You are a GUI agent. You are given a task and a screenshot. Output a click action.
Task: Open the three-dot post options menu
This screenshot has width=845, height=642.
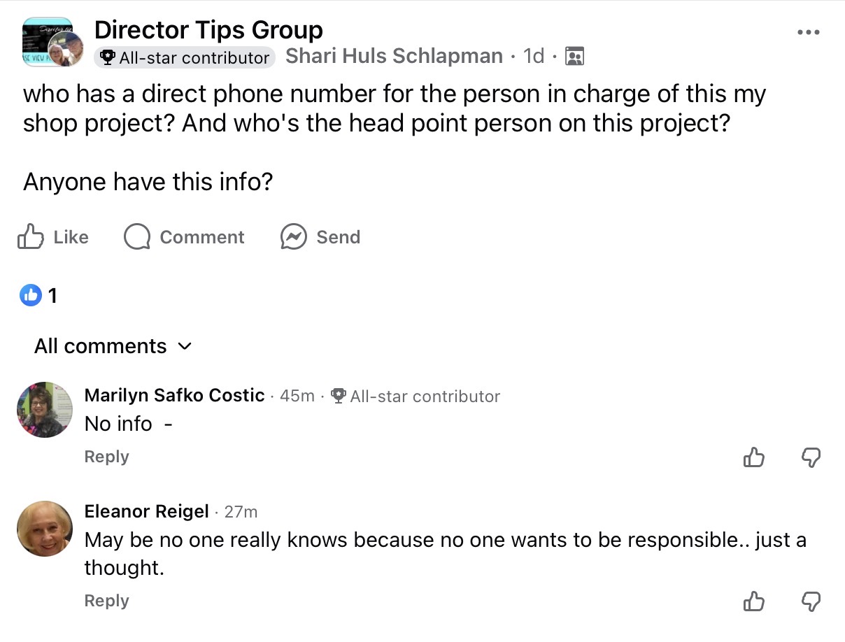click(x=808, y=33)
